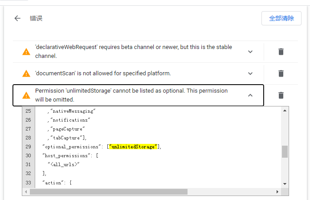Click warning icon for declarativeWebRequest error
310x200 pixels.
26,52
